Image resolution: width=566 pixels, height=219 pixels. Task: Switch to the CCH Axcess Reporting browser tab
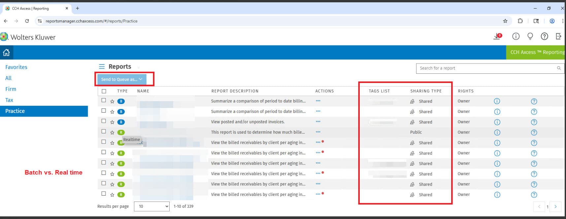(x=37, y=9)
